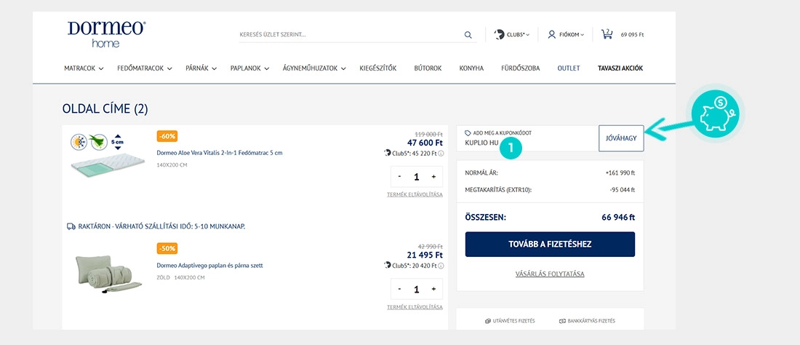Click the info icon next to Club5 20 420 Ft

click(x=441, y=266)
